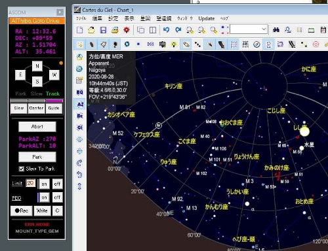Click the Limit value input field
This screenshot has width=328, height=251.
[30, 183]
